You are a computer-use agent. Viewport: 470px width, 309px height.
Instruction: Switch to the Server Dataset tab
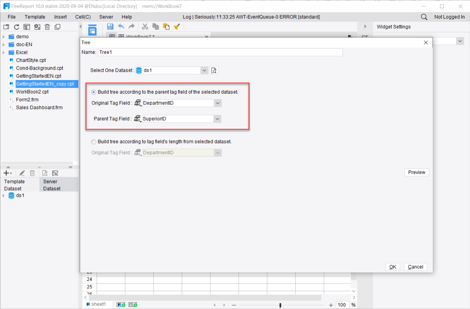point(51,185)
